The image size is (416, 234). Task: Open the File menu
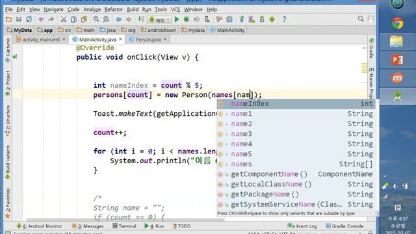point(8,9)
